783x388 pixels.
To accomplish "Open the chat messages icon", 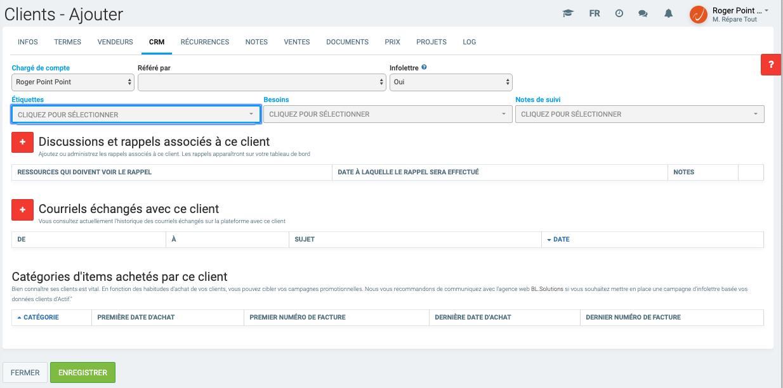I will tap(643, 13).
